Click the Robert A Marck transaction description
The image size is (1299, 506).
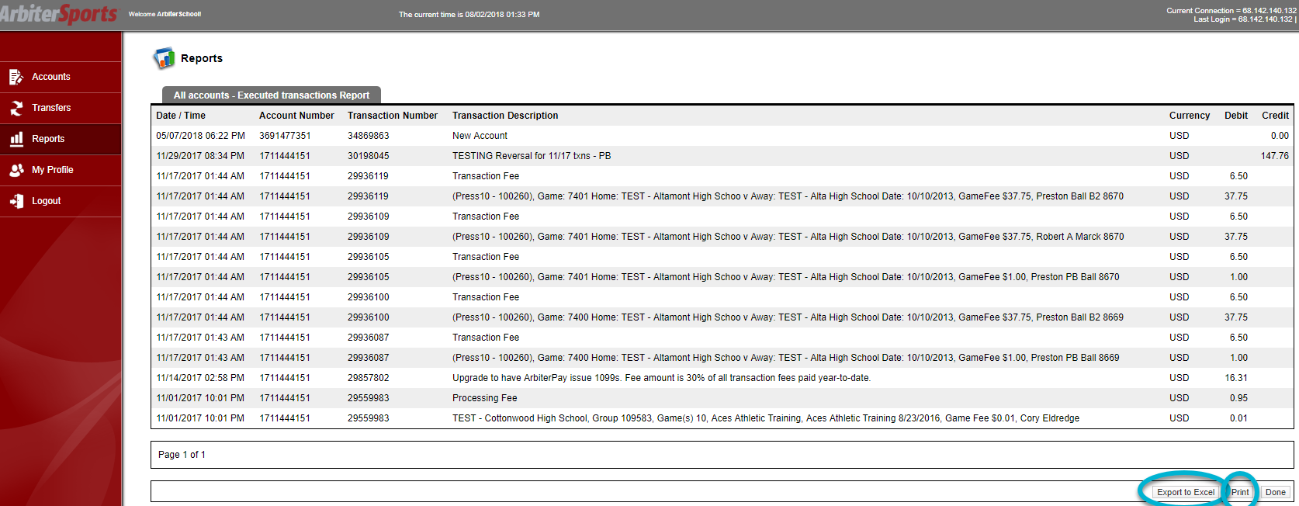click(x=788, y=237)
